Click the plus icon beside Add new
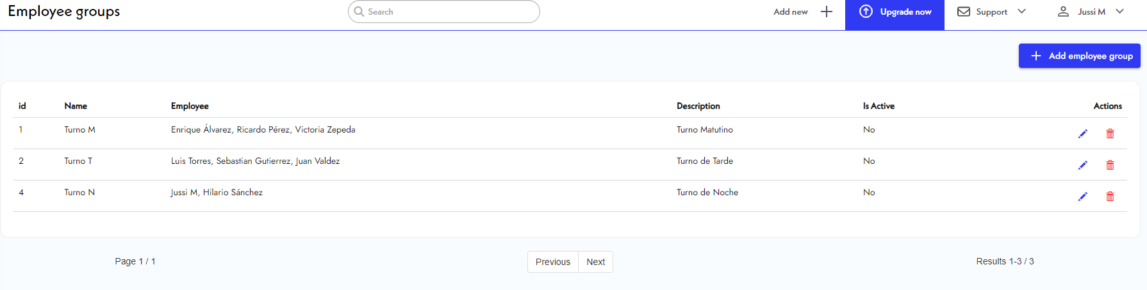Image resolution: width=1147 pixels, height=290 pixels. click(827, 12)
